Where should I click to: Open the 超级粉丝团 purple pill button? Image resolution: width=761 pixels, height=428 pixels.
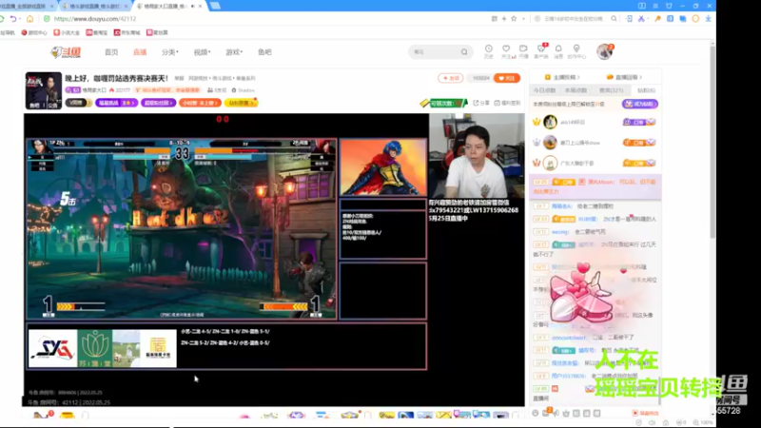coord(159,103)
